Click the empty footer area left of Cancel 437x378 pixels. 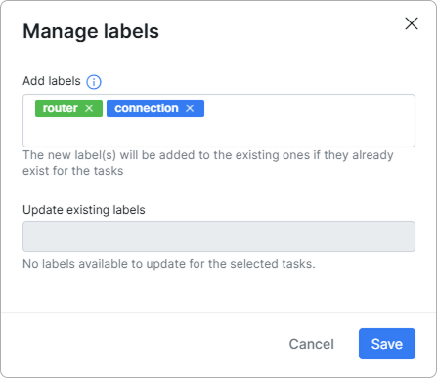(144, 344)
